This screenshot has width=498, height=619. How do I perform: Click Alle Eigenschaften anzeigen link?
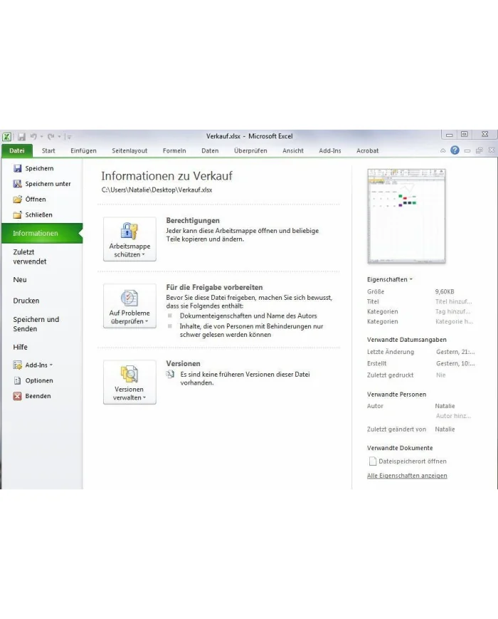(x=407, y=476)
